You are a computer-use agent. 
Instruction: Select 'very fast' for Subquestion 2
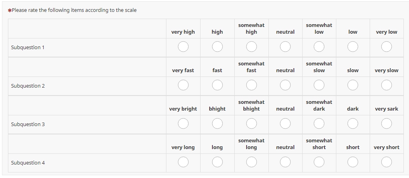[183, 85]
